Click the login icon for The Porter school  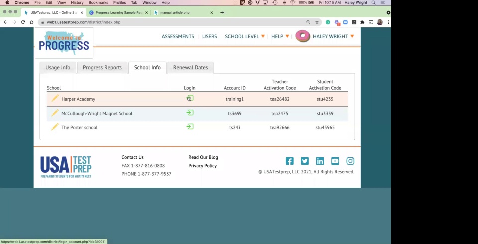pos(190,127)
